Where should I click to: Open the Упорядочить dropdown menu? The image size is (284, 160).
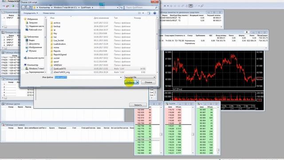(x=31, y=13)
